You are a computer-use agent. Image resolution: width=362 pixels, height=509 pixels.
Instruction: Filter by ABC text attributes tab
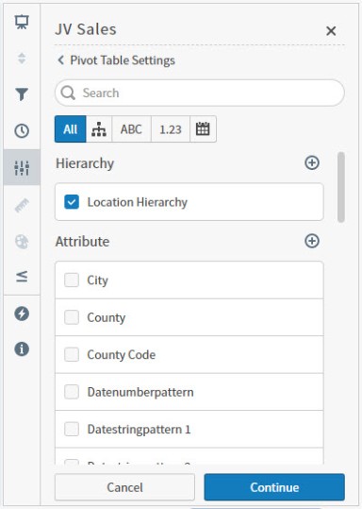point(131,129)
